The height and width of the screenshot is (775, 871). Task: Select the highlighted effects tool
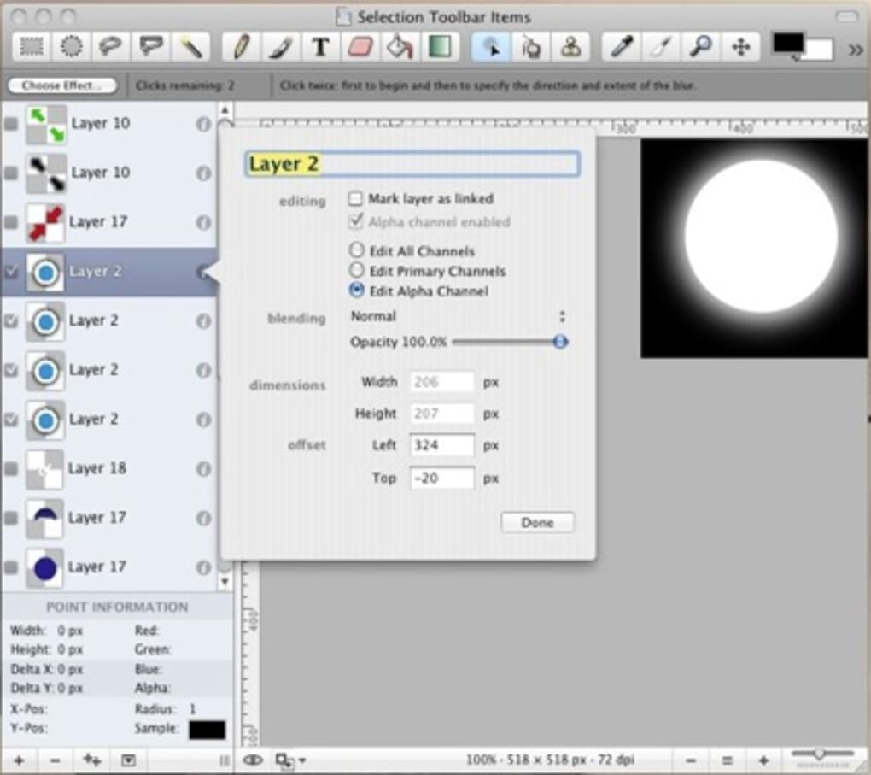(490, 47)
